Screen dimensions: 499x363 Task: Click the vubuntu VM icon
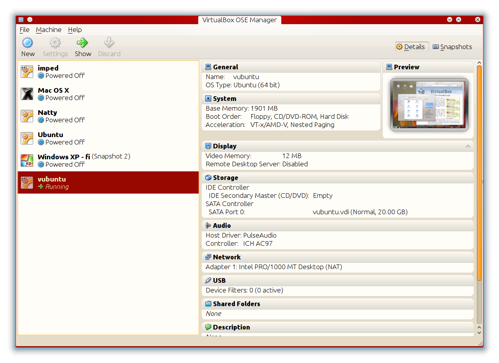coord(27,183)
